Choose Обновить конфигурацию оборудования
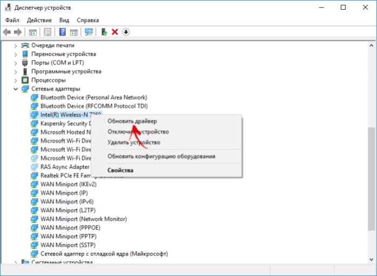377x276 pixels. (166, 156)
